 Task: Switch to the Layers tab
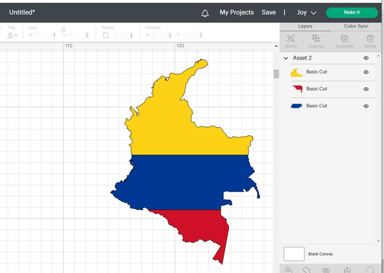pos(305,26)
